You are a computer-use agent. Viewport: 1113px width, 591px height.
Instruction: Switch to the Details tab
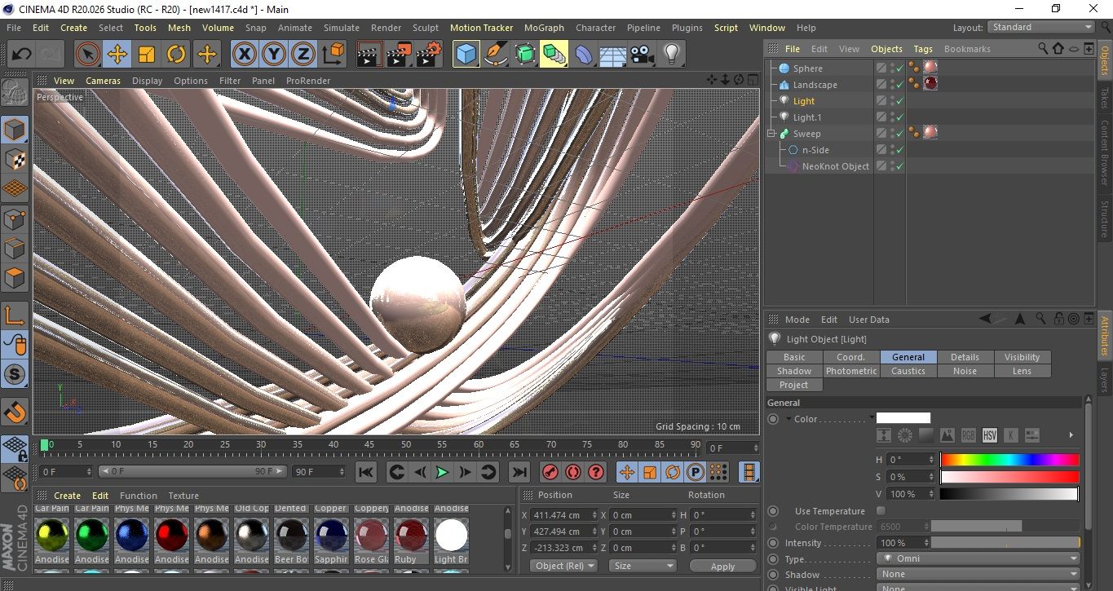pos(965,357)
